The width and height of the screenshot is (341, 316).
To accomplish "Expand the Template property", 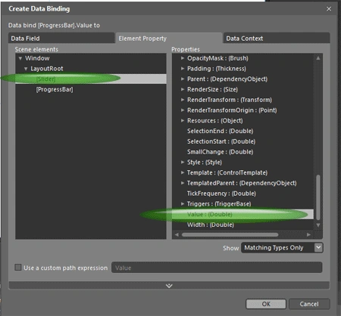I will pos(183,172).
